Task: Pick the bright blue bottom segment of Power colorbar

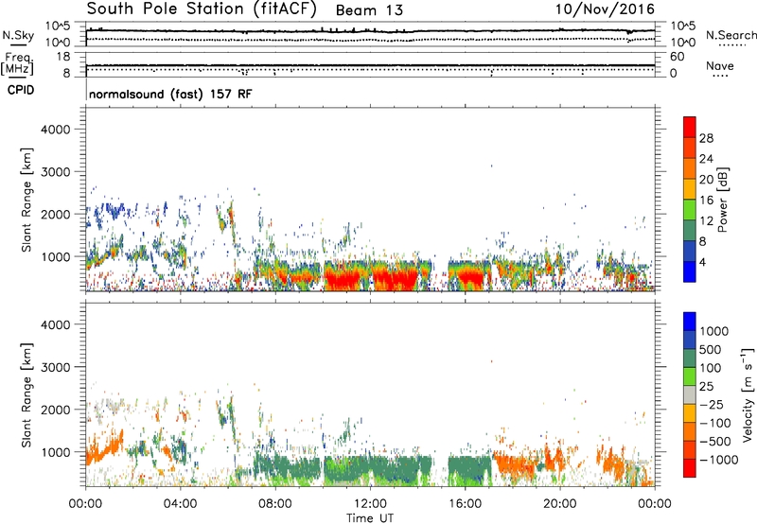Action: pyautogui.click(x=690, y=271)
